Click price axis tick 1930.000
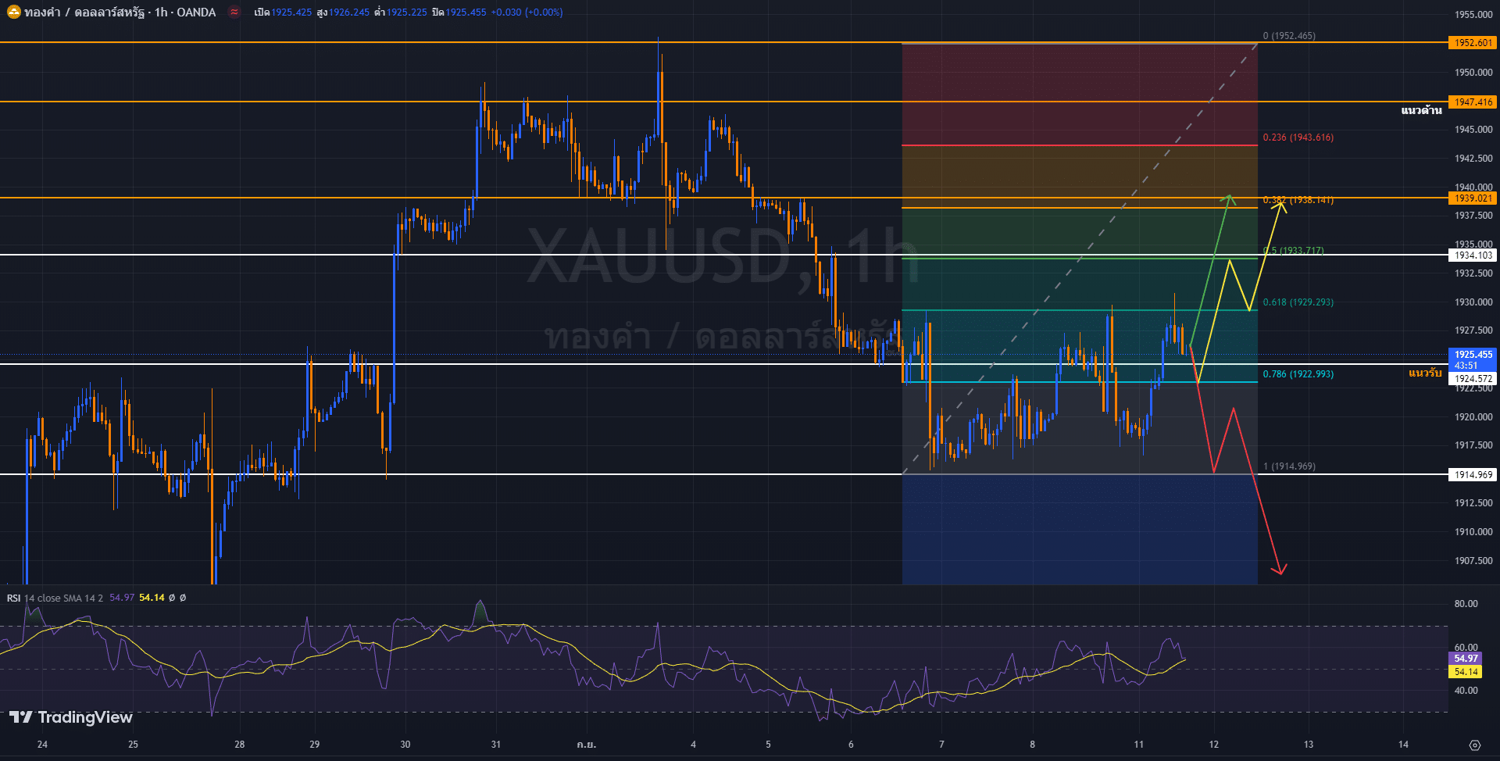The height and width of the screenshot is (761, 1500). 1473,302
